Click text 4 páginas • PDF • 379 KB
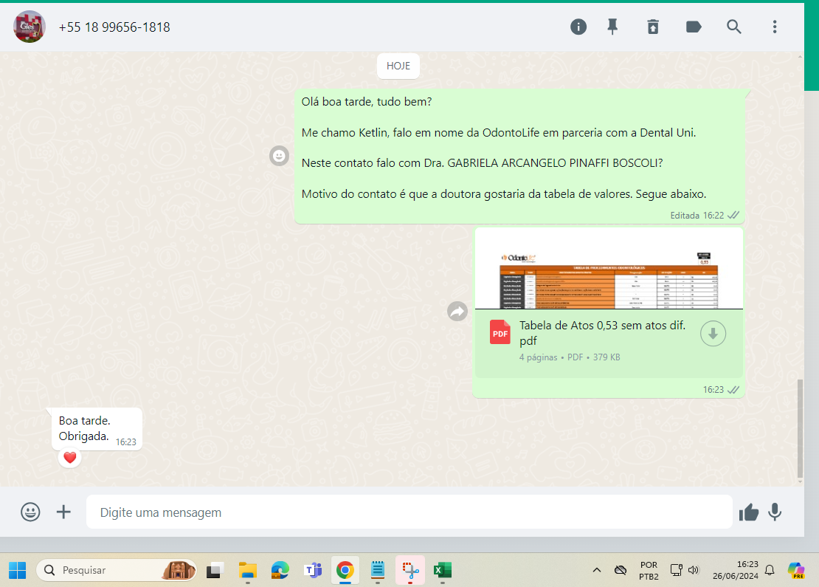 click(570, 357)
